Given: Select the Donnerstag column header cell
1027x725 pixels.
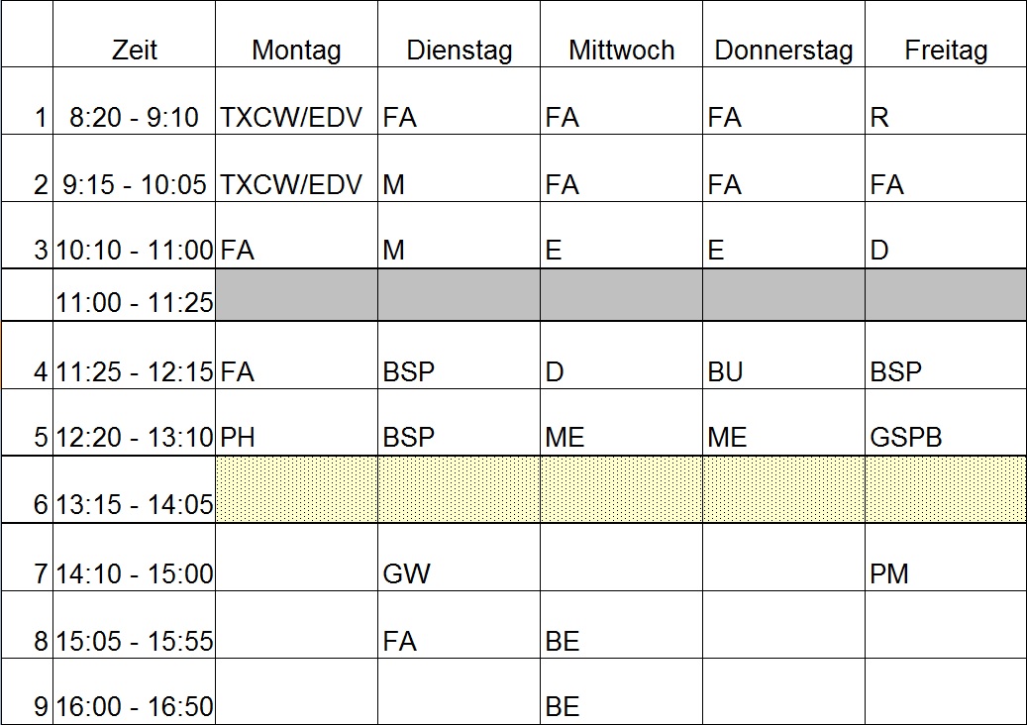Looking at the screenshot, I should click(x=784, y=34).
